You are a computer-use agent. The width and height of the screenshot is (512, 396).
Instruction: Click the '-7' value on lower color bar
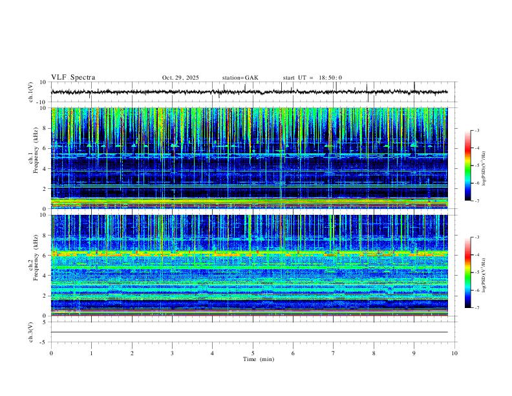point(477,308)
